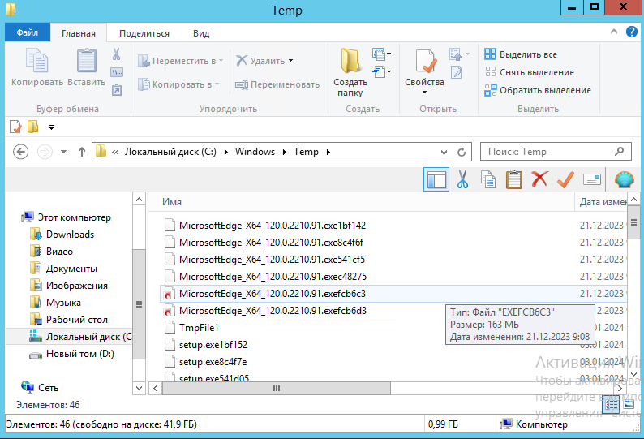
Task: Switch to the Главная ribbon tab
Action: pos(79,33)
